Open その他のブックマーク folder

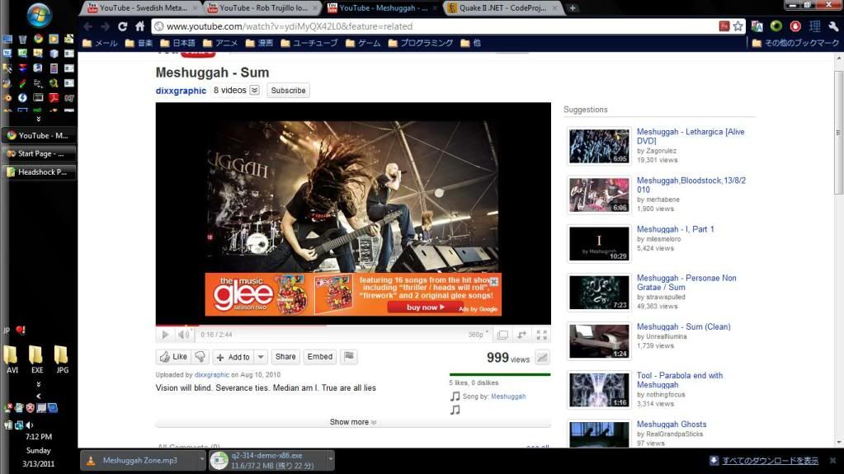(795, 43)
